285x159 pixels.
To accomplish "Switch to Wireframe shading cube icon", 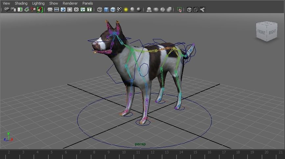I will [100, 10].
